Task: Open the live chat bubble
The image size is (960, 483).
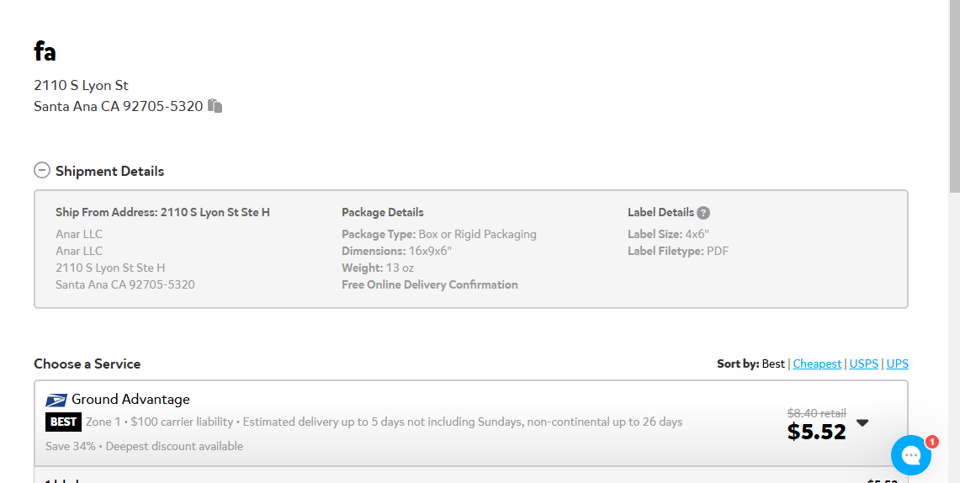Action: (911, 455)
